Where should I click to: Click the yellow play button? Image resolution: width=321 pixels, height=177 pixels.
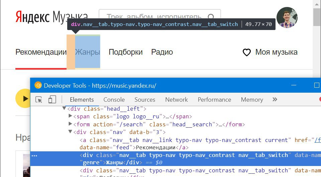(x=23, y=98)
